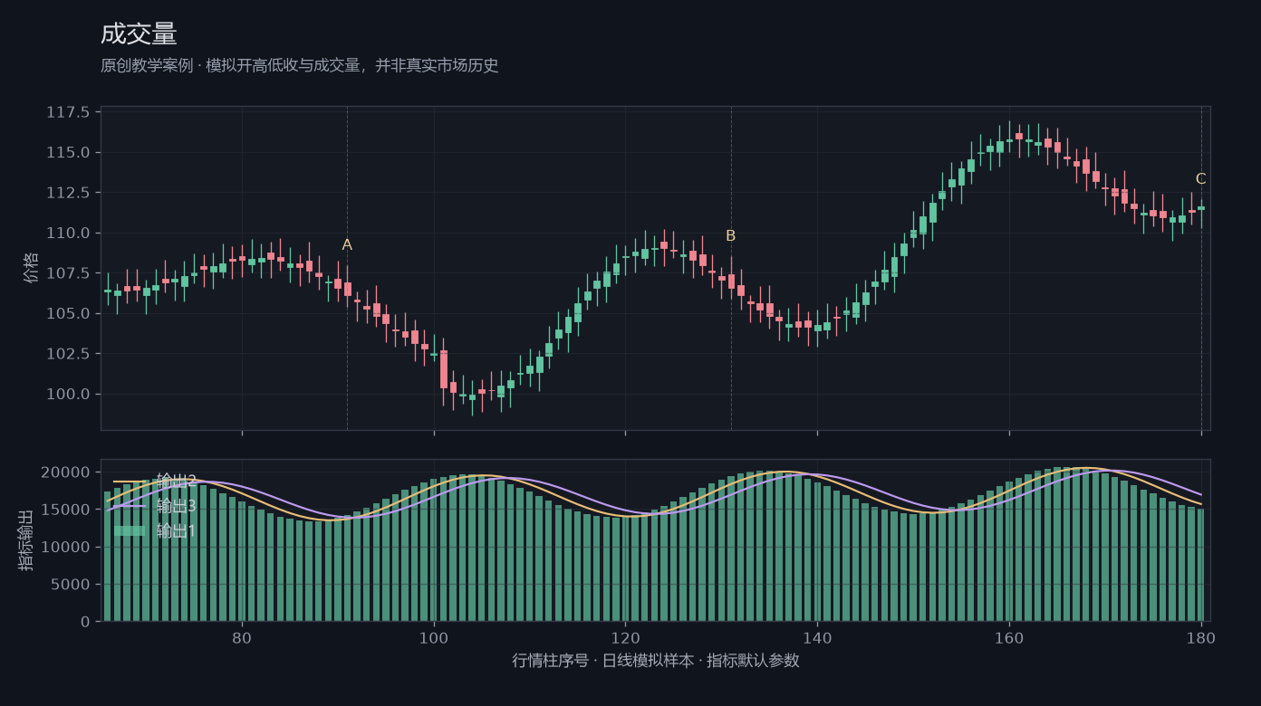Select the 输出3 legend label
Viewport: 1261px width, 706px height.
[x=177, y=506]
